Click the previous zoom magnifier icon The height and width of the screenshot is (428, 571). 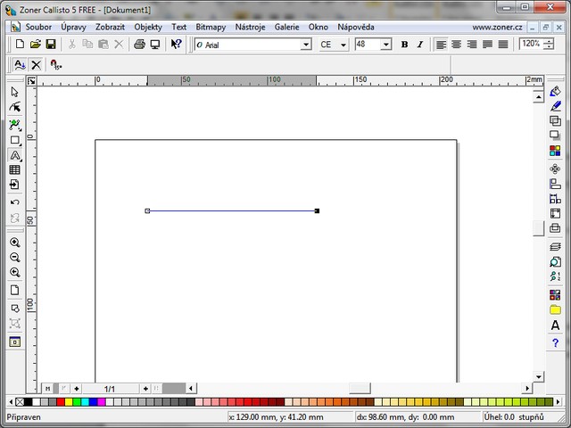point(14,272)
